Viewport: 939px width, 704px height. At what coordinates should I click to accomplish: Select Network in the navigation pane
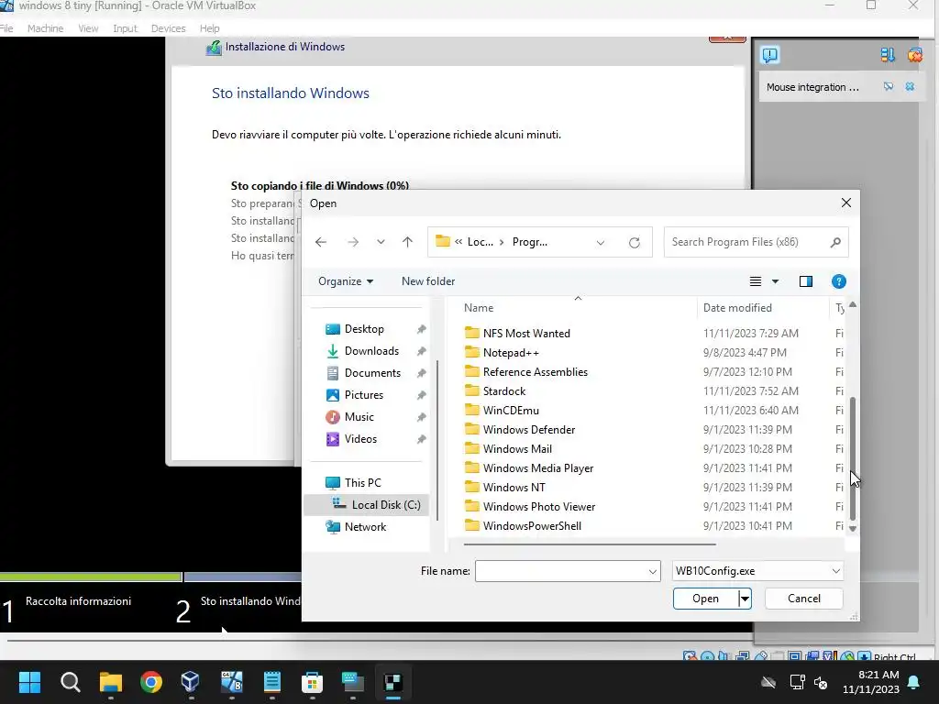click(x=365, y=527)
